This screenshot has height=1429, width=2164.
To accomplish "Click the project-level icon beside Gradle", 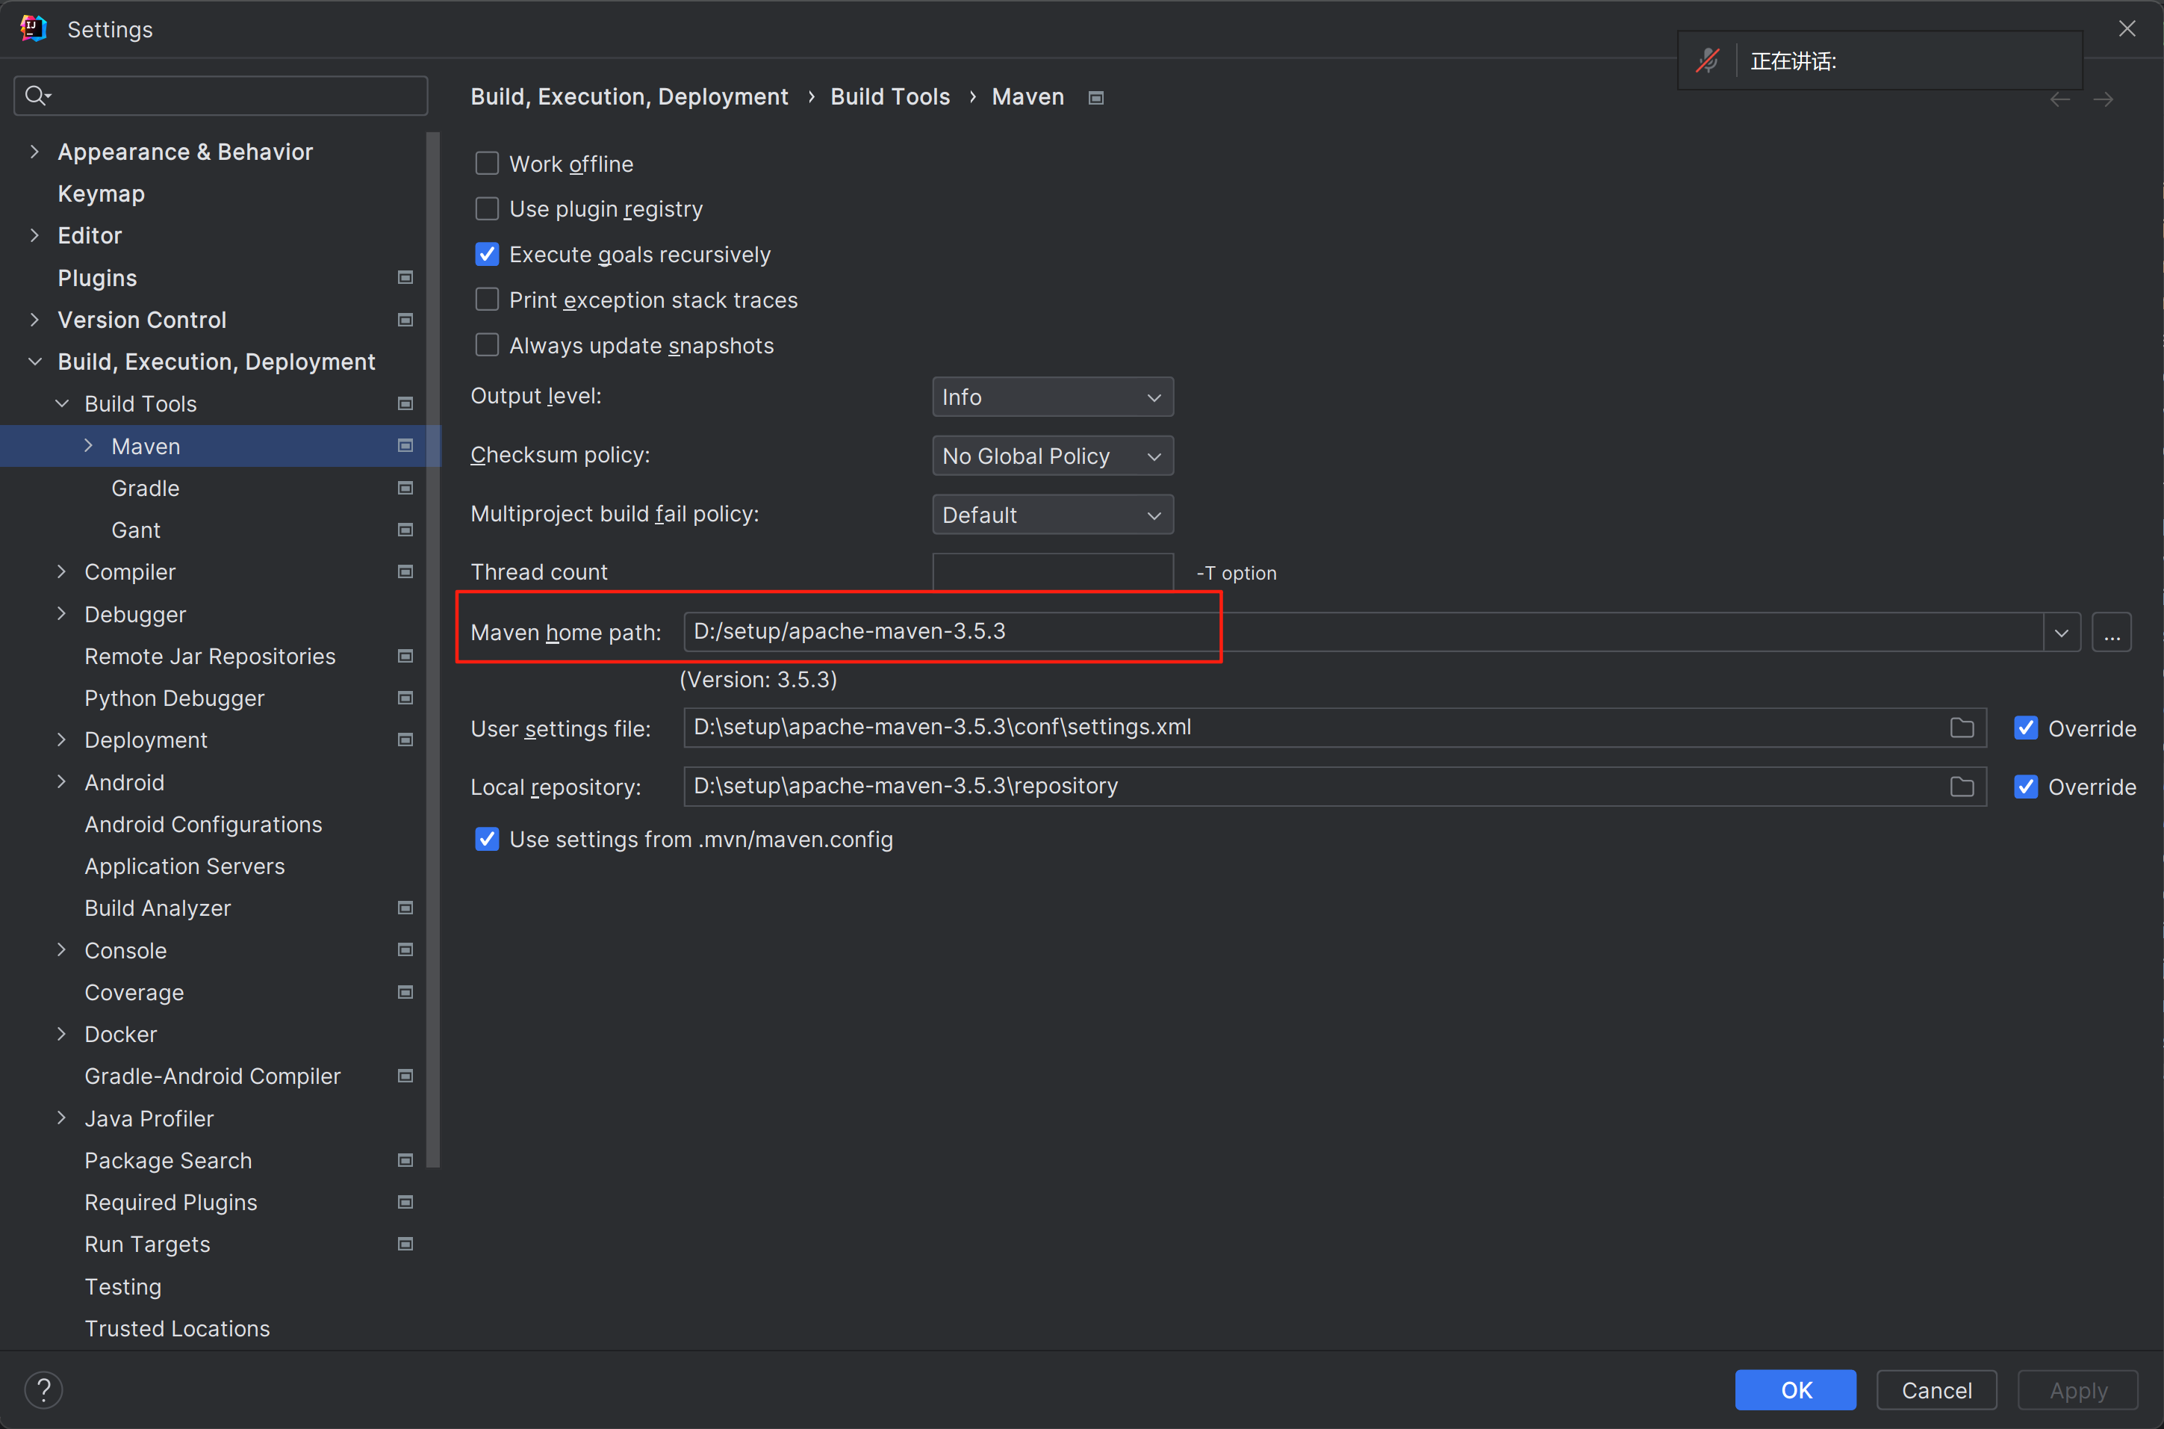I will (405, 488).
